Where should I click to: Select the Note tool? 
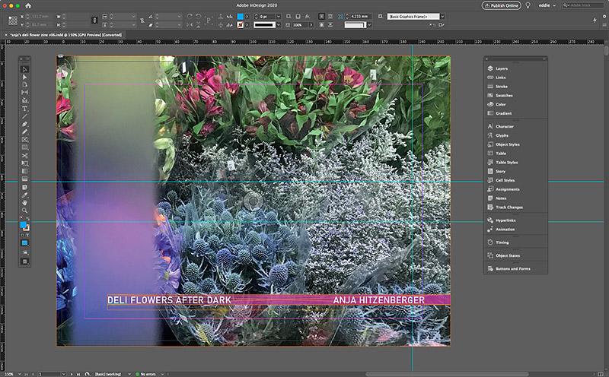pos(25,187)
